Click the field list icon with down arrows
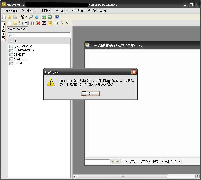This screenshot has height=180, width=201. click(27, 23)
